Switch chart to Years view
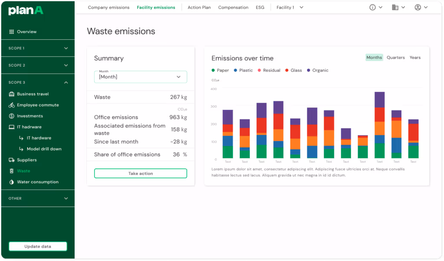444x261 pixels. pyautogui.click(x=415, y=58)
